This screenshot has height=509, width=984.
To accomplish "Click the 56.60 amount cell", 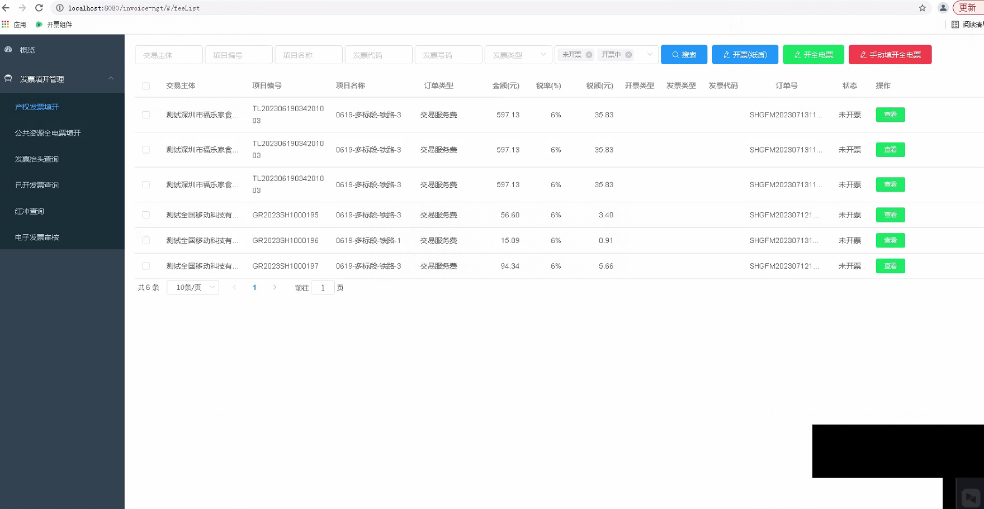I will point(510,215).
